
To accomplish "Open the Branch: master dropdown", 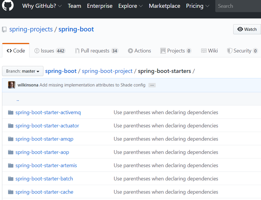I will (x=23, y=71).
